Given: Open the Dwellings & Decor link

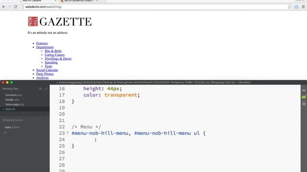Looking at the screenshot, I should [58, 58].
